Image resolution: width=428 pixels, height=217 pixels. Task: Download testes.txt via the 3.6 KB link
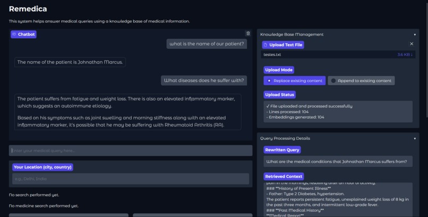coord(405,54)
